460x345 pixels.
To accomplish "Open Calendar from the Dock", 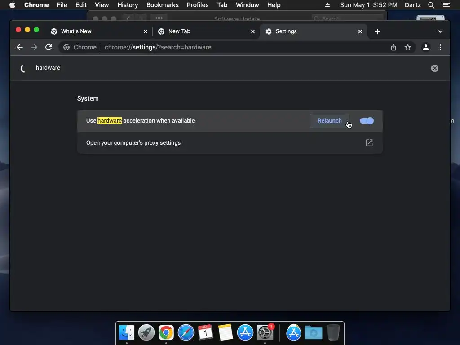I will point(205,332).
